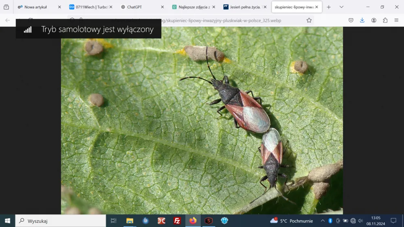Close the skupieniec-lipowy tab
This screenshot has height=227, width=404.
(317, 7)
